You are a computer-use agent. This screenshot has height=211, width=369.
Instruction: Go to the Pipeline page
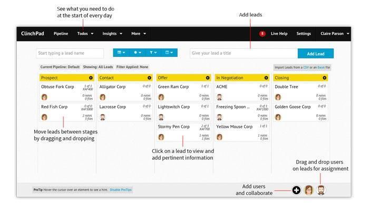point(61,34)
